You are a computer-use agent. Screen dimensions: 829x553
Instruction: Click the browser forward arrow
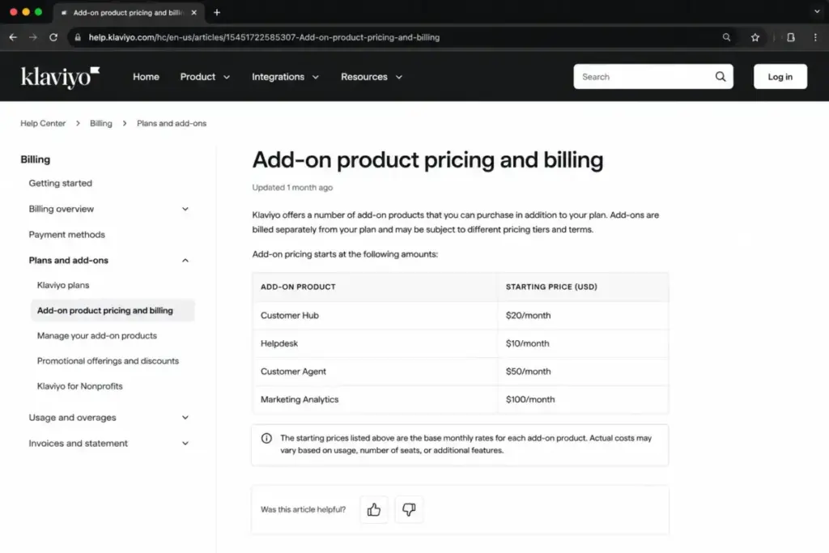tap(32, 37)
